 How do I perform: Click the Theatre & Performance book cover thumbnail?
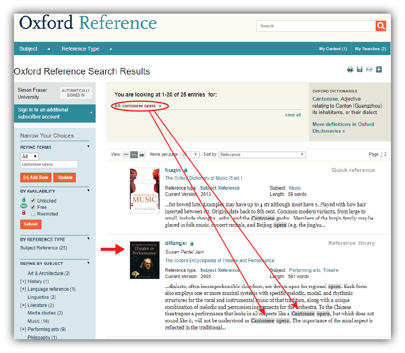[x=145, y=260]
